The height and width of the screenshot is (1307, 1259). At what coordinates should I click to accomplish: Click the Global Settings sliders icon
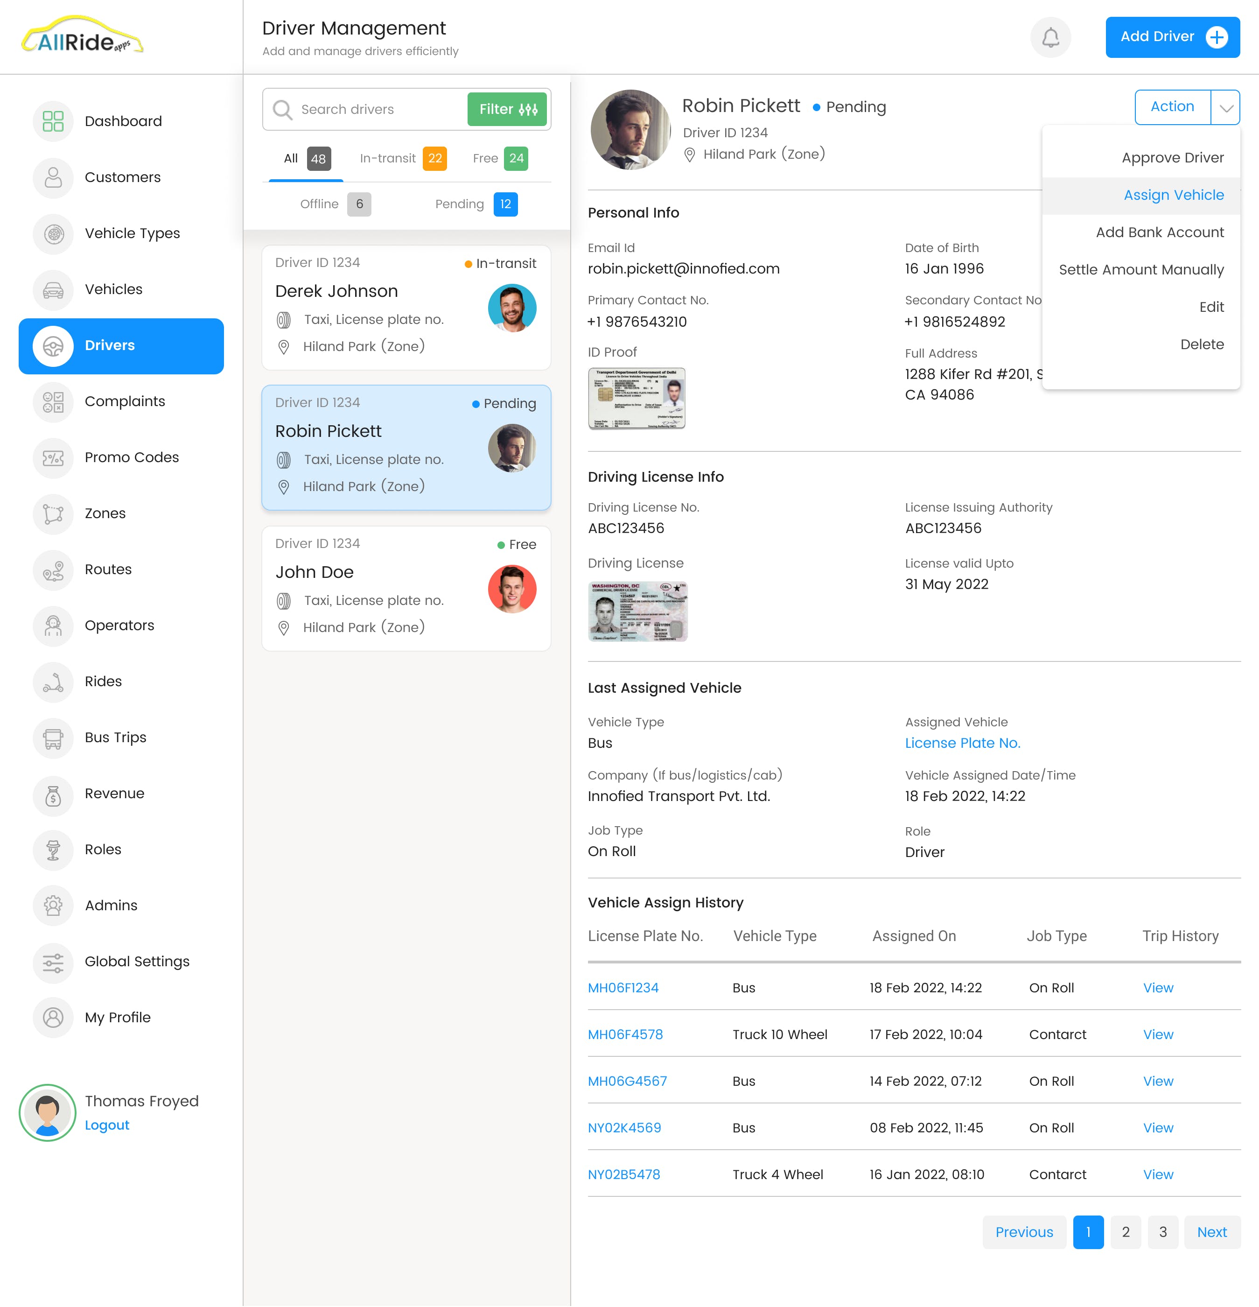[x=53, y=962]
